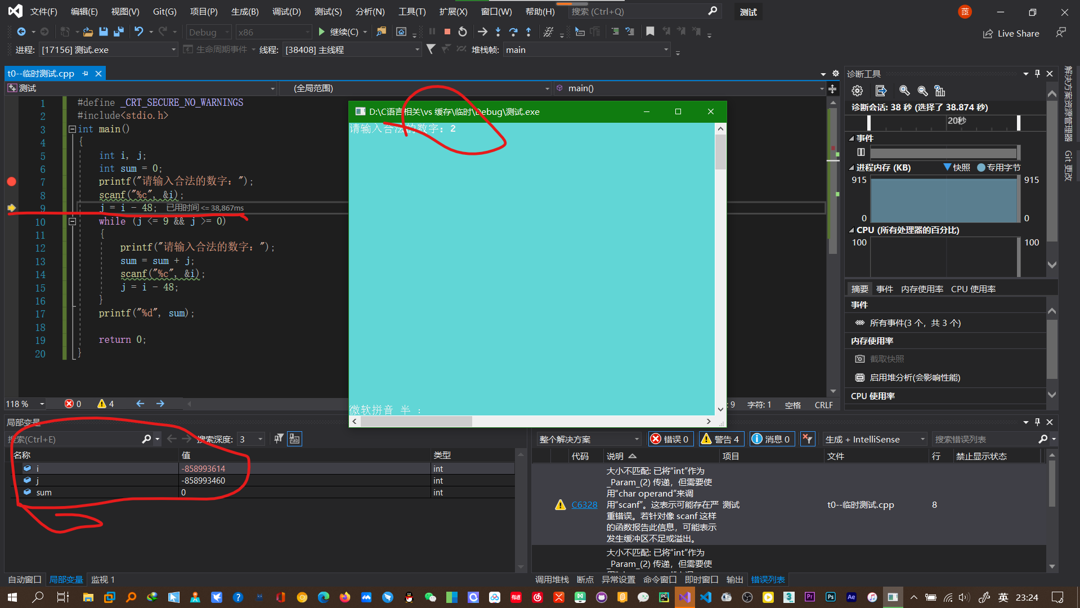
Task: Click the bookmark icon in toolbar
Action: (650, 32)
